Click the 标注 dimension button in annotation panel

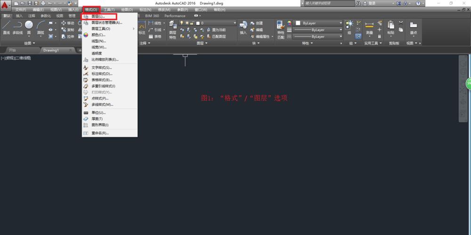(142, 29)
